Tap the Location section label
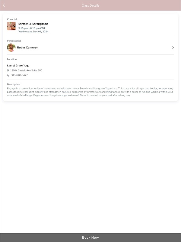The width and height of the screenshot is (181, 242). [12, 59]
